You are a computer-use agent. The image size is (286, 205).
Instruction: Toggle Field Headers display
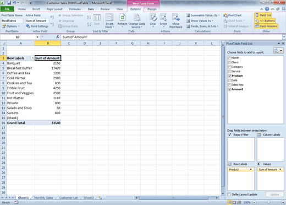tap(266, 26)
